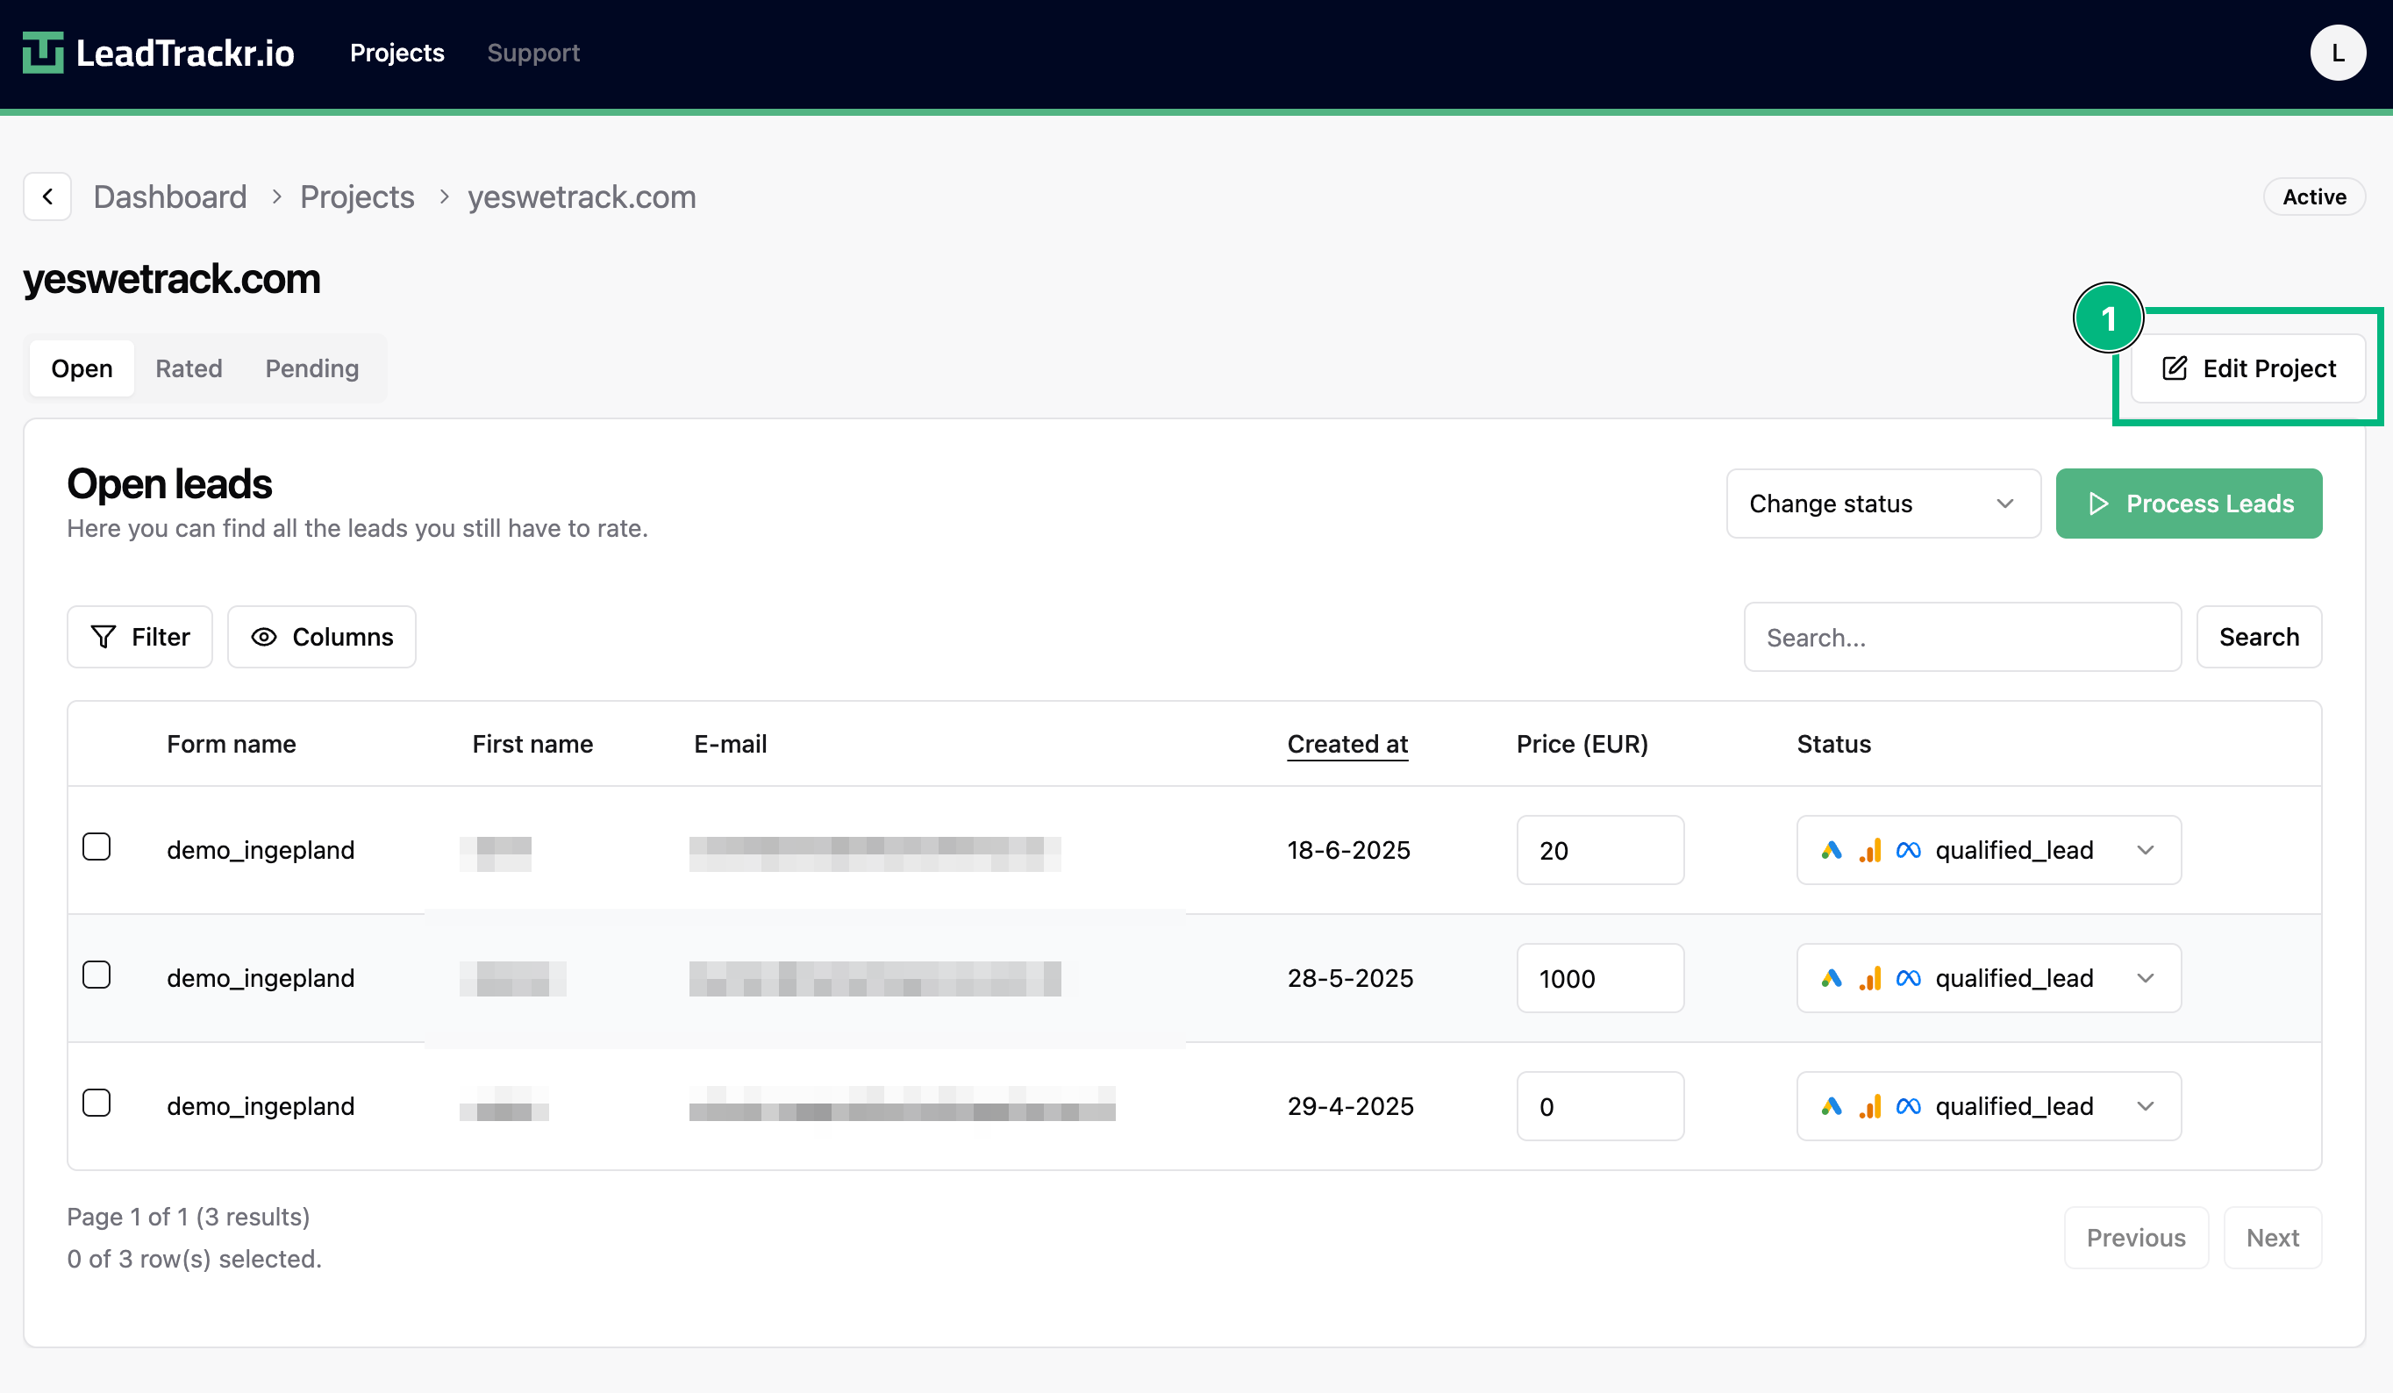
Task: Expand status dropdown for 29-4-2025 lead
Action: coord(2145,1106)
